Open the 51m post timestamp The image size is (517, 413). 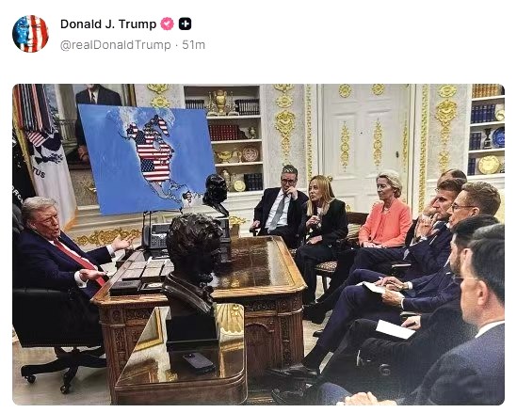coord(194,45)
